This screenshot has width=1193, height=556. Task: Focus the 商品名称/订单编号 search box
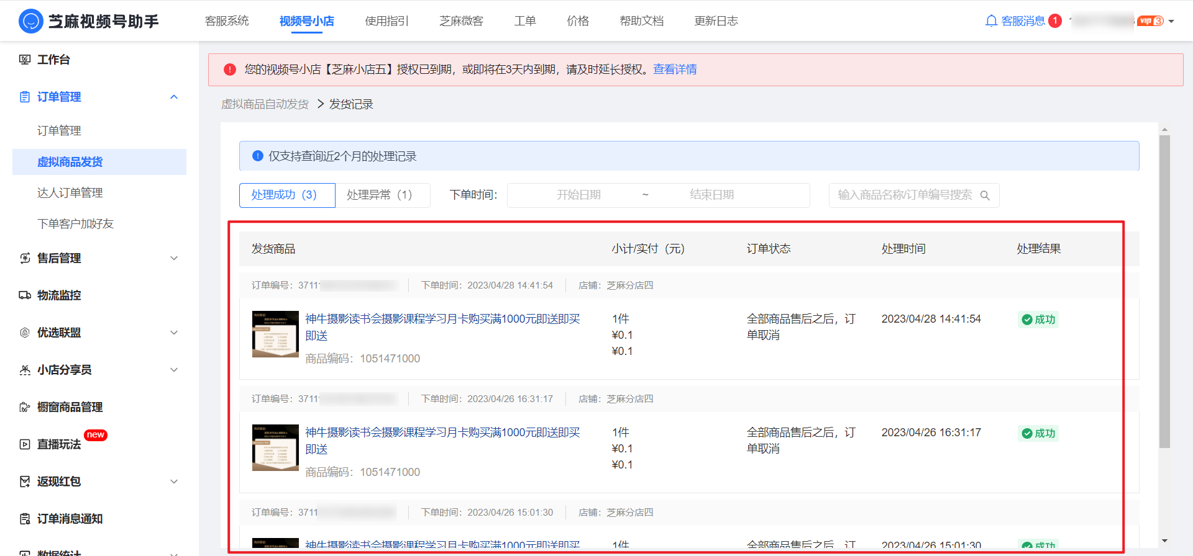(x=914, y=195)
